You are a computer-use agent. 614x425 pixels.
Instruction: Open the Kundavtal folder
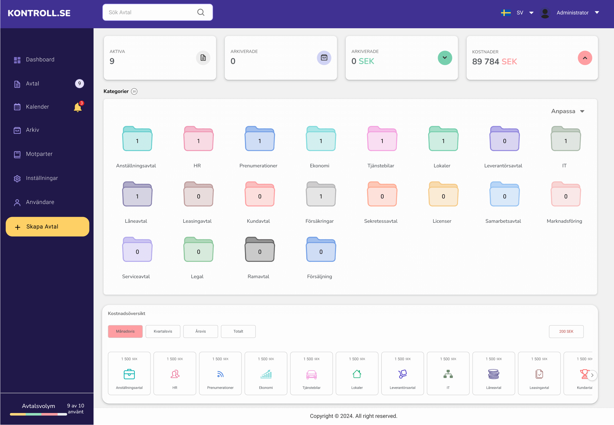[260, 194]
